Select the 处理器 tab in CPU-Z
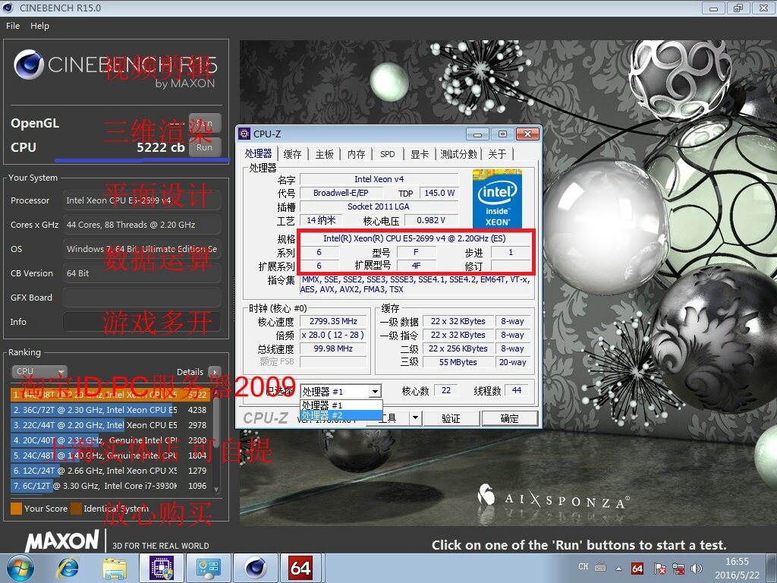This screenshot has width=777, height=583. pyautogui.click(x=258, y=153)
